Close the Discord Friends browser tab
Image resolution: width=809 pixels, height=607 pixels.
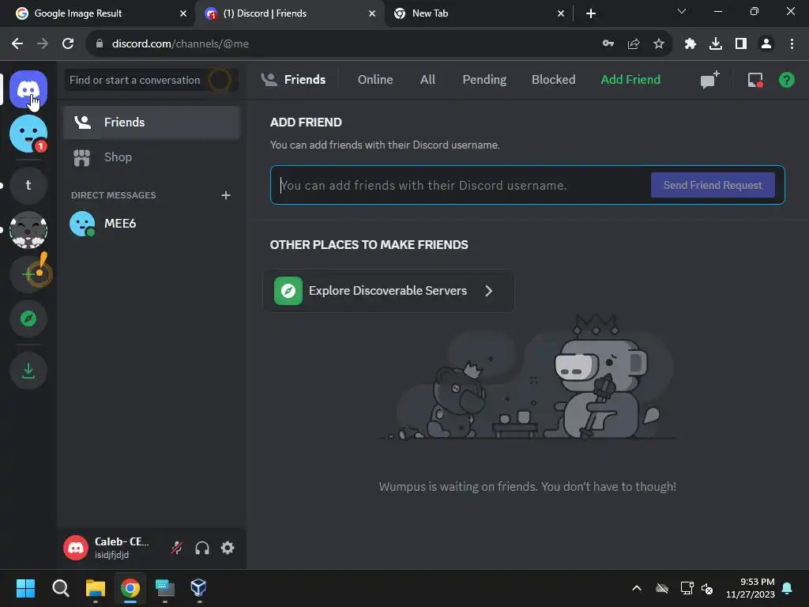point(372,13)
